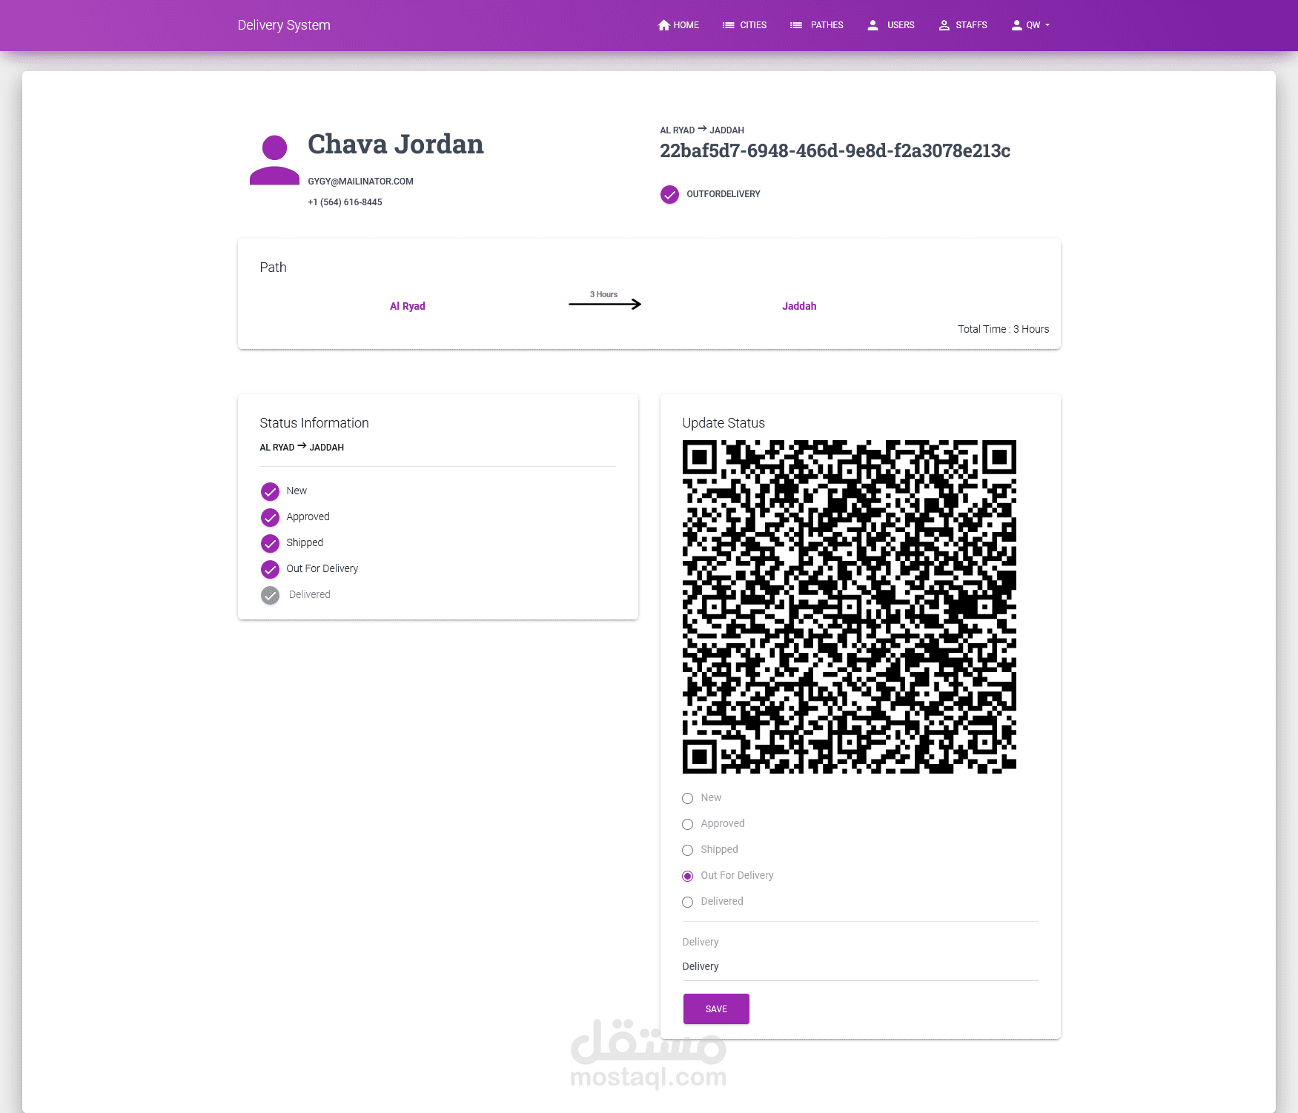Click the QR code image
The height and width of the screenshot is (1113, 1298).
[x=849, y=607]
